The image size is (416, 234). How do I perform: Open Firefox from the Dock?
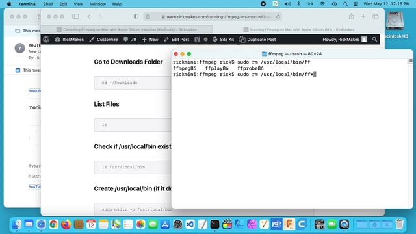[x=66, y=224]
